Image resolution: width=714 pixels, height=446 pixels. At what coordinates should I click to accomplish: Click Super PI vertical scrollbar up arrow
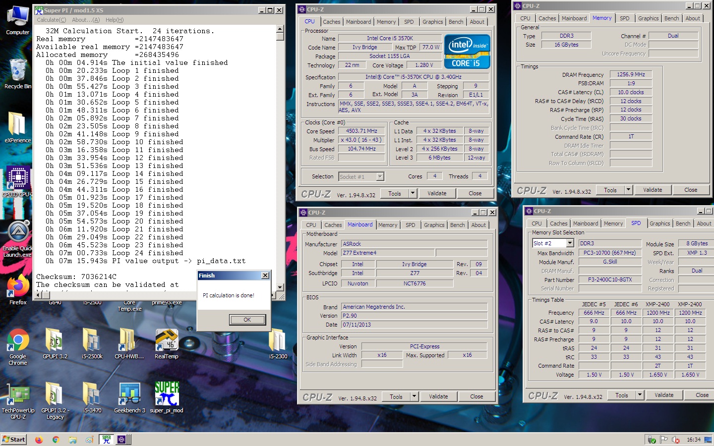coord(280,30)
